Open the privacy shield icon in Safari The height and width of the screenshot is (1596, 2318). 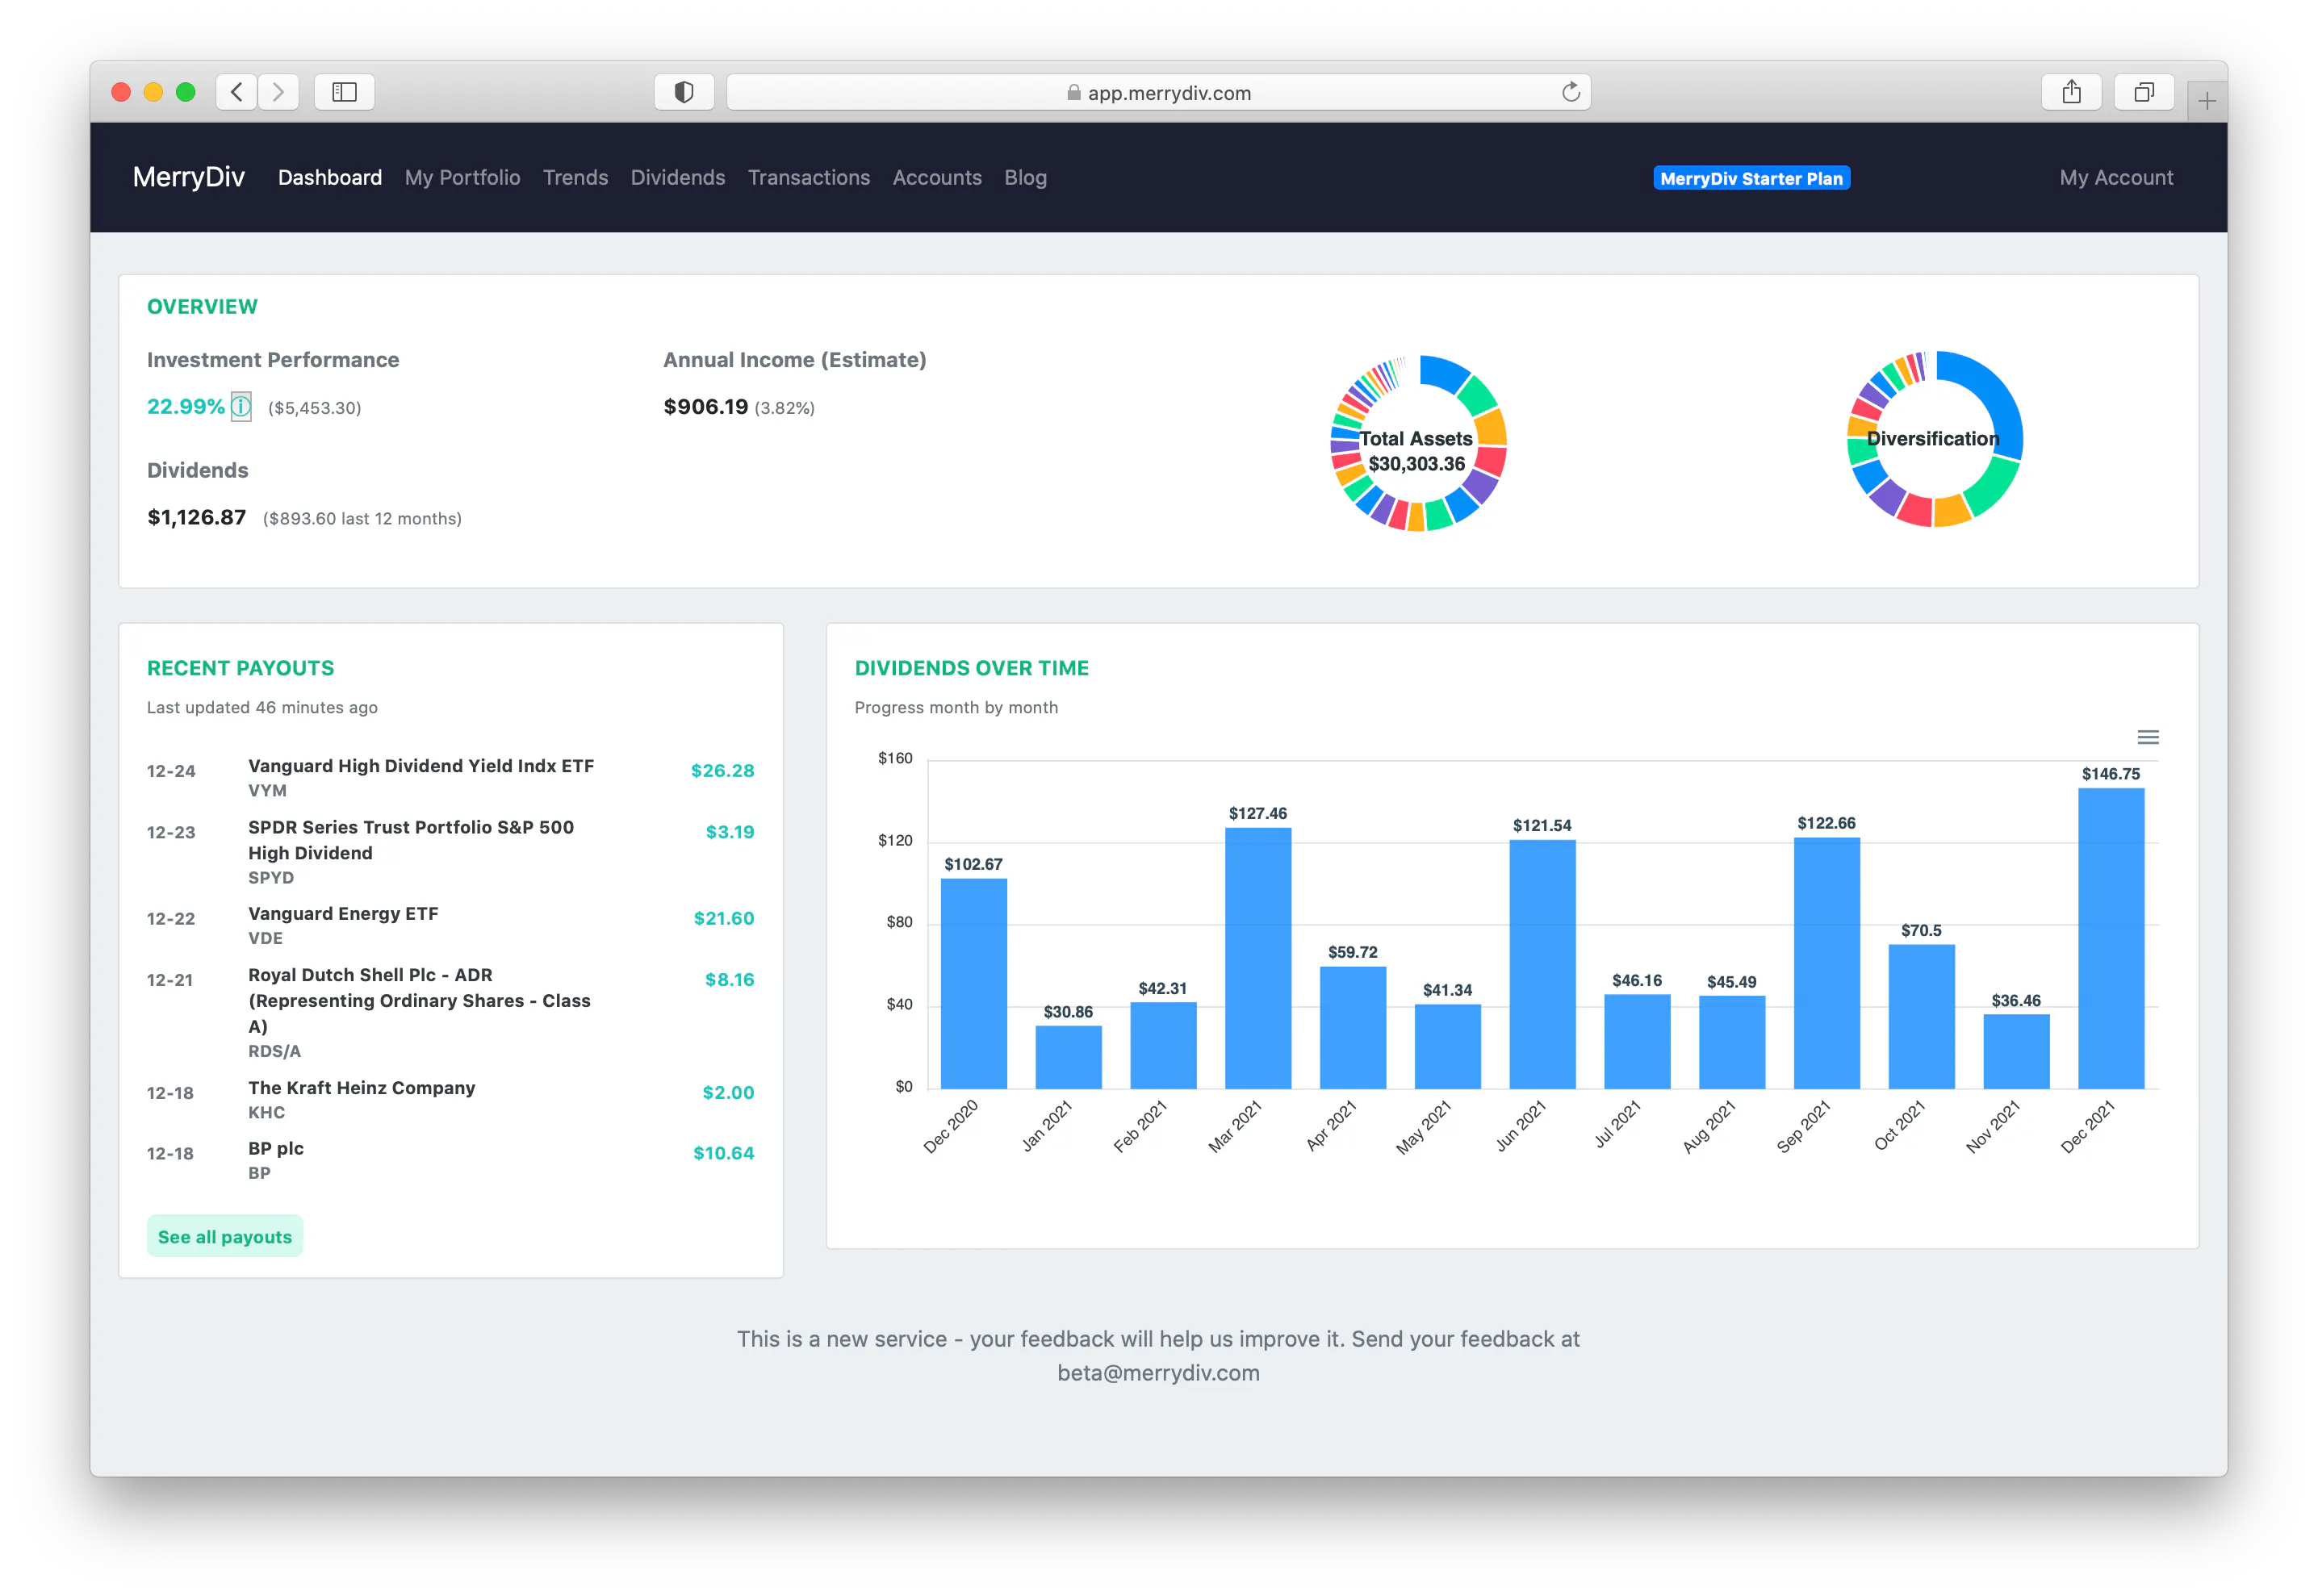click(x=684, y=92)
